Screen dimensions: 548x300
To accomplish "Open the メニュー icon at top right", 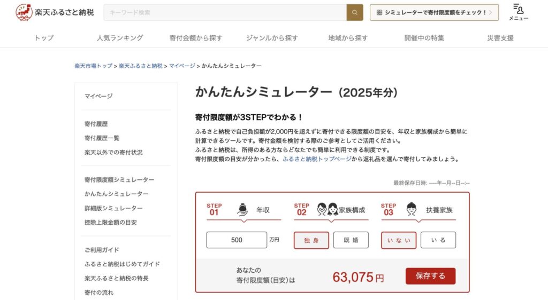I will [518, 12].
